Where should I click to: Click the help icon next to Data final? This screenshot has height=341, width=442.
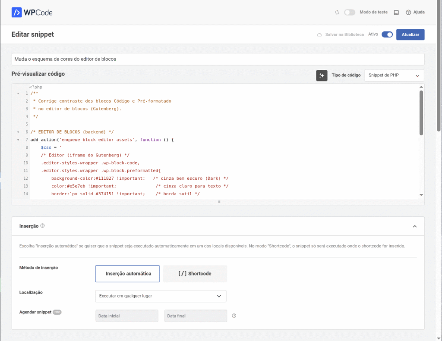point(234,316)
